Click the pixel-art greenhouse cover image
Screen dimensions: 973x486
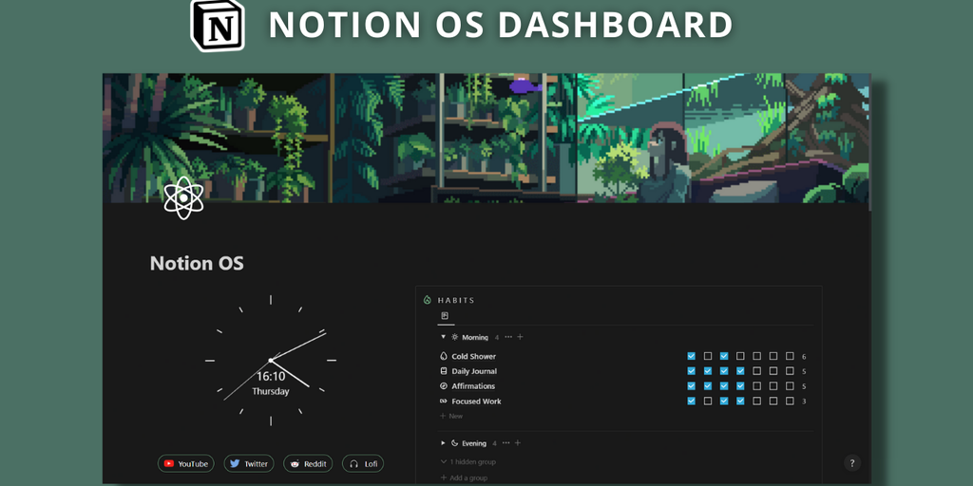point(486,138)
